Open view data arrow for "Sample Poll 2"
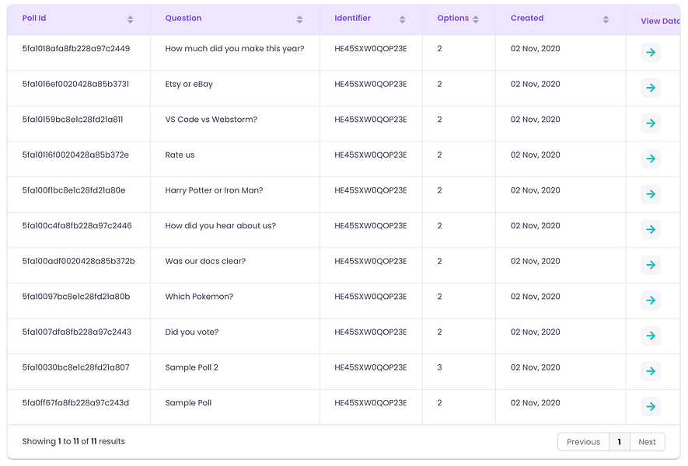The width and height of the screenshot is (688, 466). pyautogui.click(x=651, y=371)
